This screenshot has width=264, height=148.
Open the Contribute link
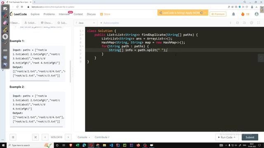tap(102, 137)
